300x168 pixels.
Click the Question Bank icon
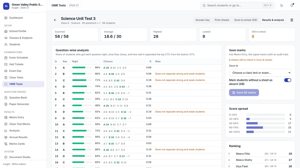pos(6,97)
